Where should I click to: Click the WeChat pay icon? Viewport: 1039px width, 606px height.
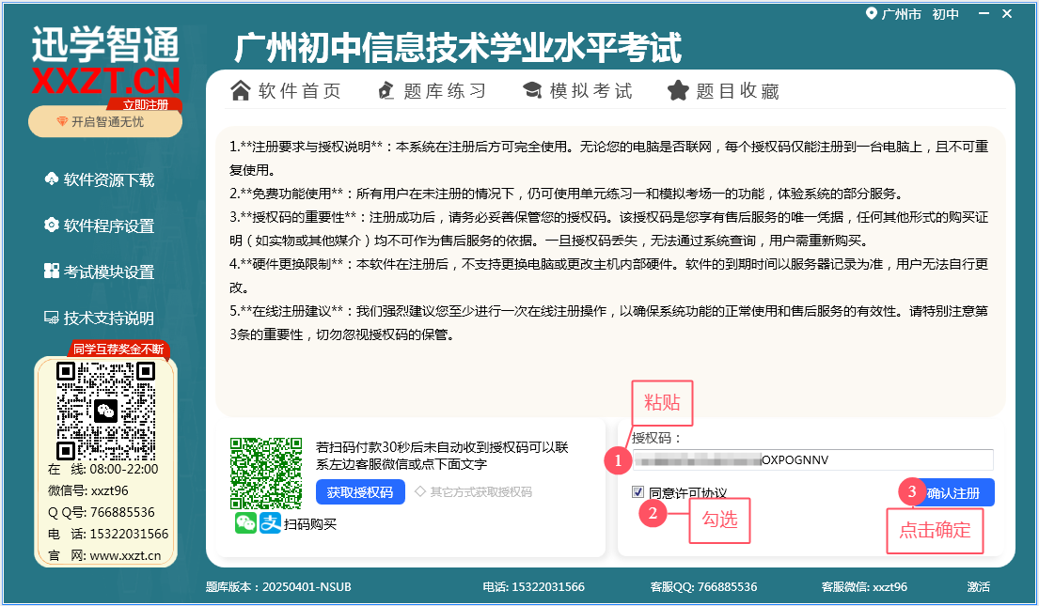click(245, 523)
